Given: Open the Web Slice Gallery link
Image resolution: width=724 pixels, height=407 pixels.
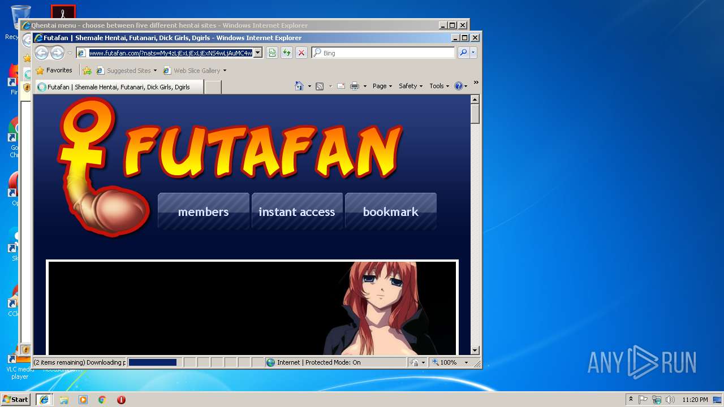Looking at the screenshot, I should [x=195, y=71].
